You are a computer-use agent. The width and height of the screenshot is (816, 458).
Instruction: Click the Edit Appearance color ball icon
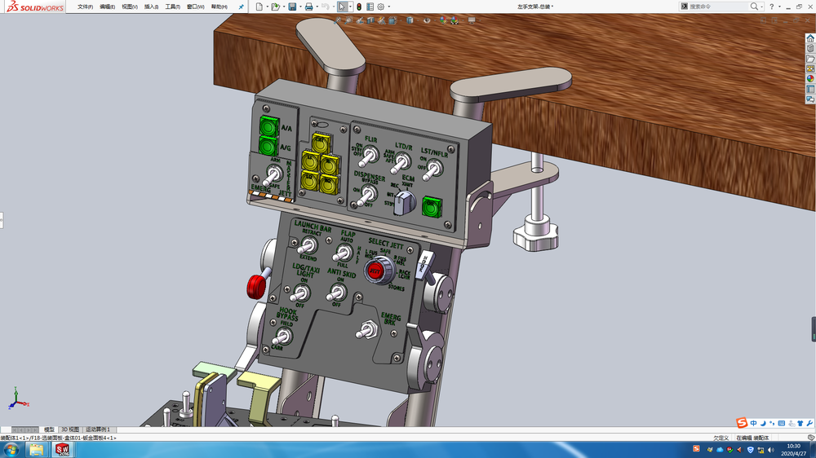click(x=443, y=20)
